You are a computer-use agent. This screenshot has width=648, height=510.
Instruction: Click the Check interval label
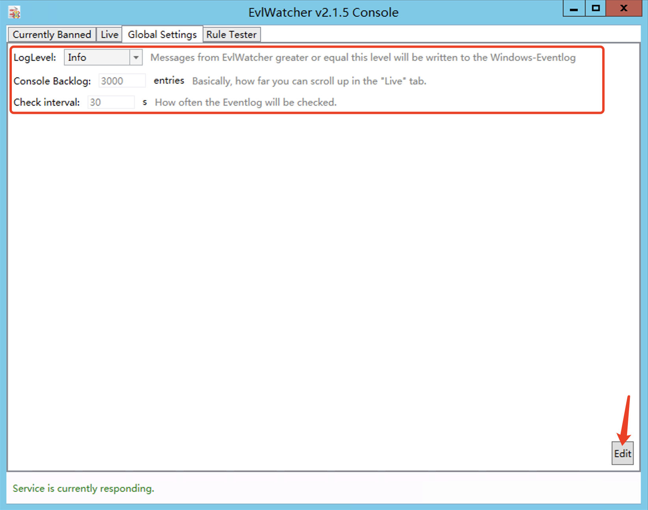pos(47,102)
